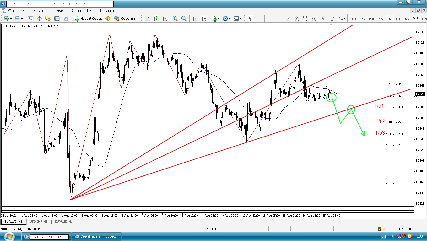
Task: Launch MetaEditor via the yellow diamond icon
Action: click(108, 19)
